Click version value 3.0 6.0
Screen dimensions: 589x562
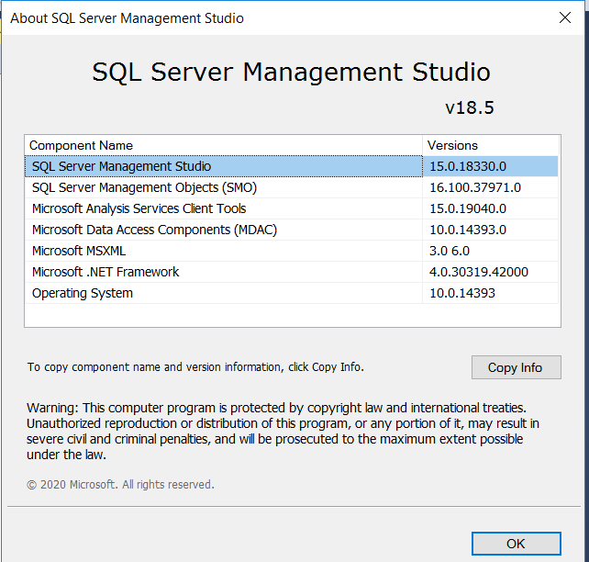pos(450,251)
